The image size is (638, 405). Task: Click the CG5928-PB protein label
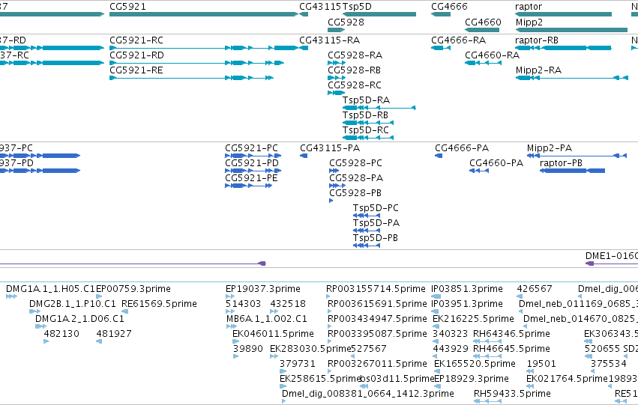(x=355, y=193)
